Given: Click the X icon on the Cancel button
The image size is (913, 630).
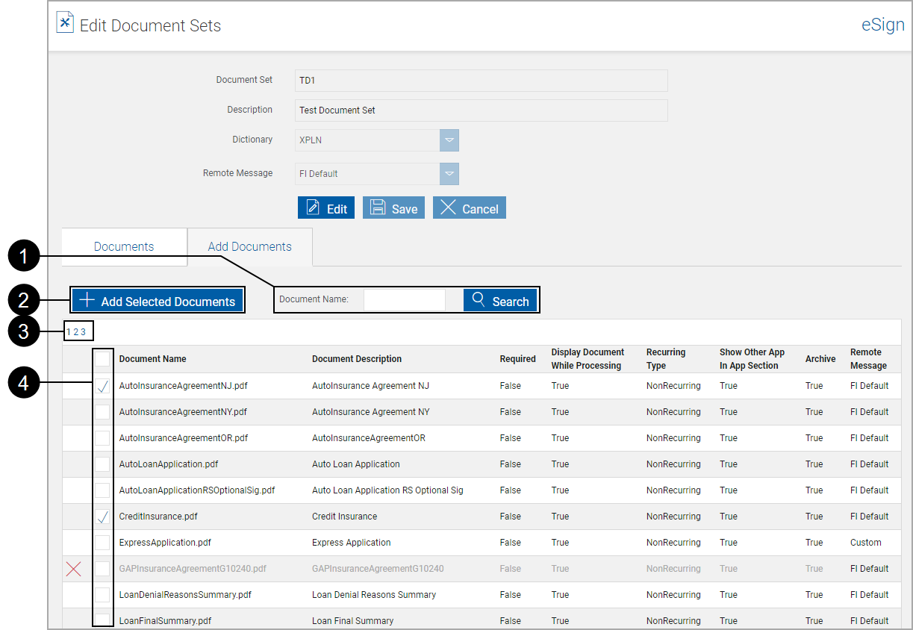Looking at the screenshot, I should 449,208.
